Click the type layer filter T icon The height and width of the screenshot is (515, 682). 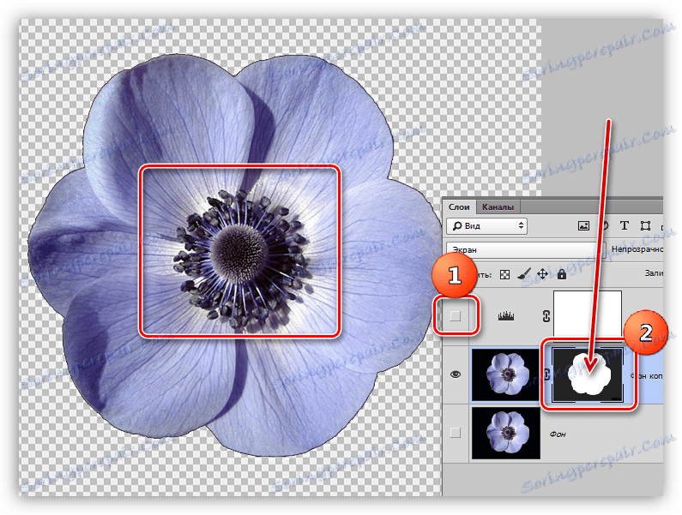[625, 225]
